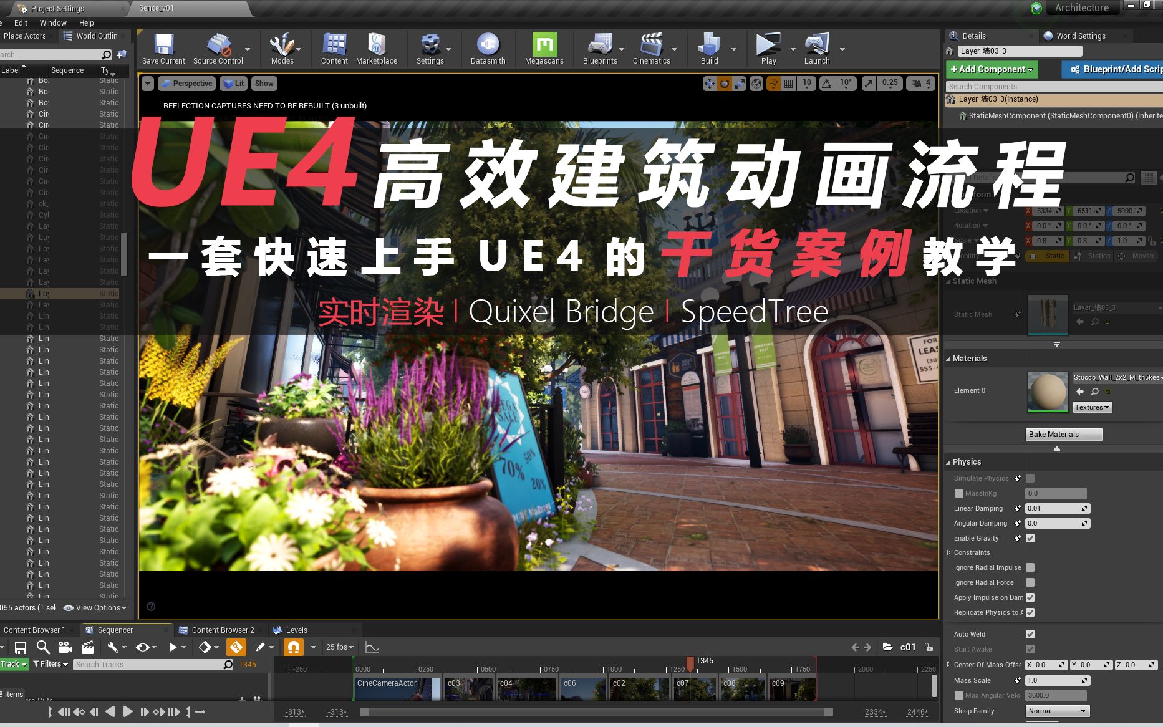Click the Sequencer playhead marker at 1345

coord(690,663)
